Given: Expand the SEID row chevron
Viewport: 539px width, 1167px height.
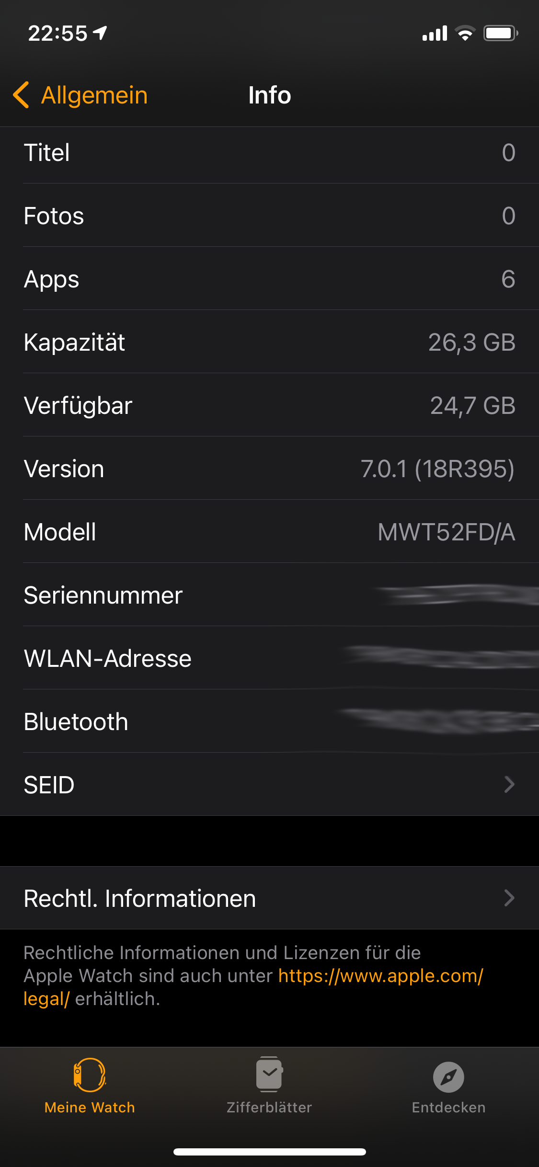Looking at the screenshot, I should pos(509,785).
